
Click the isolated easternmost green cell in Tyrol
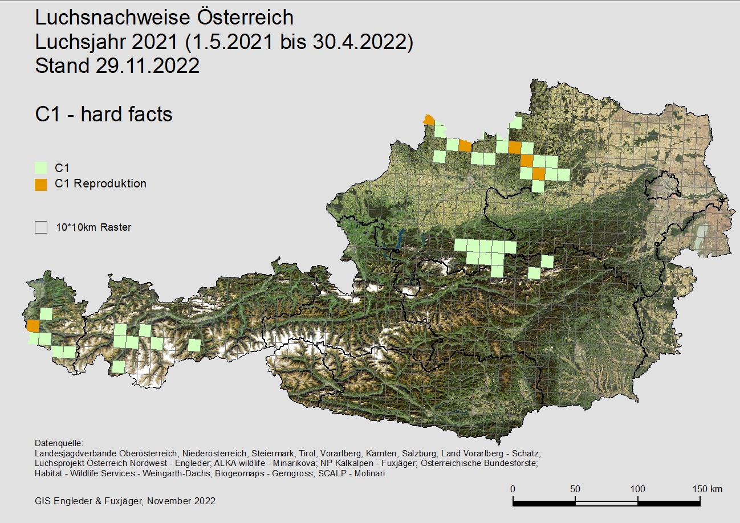tap(194, 345)
